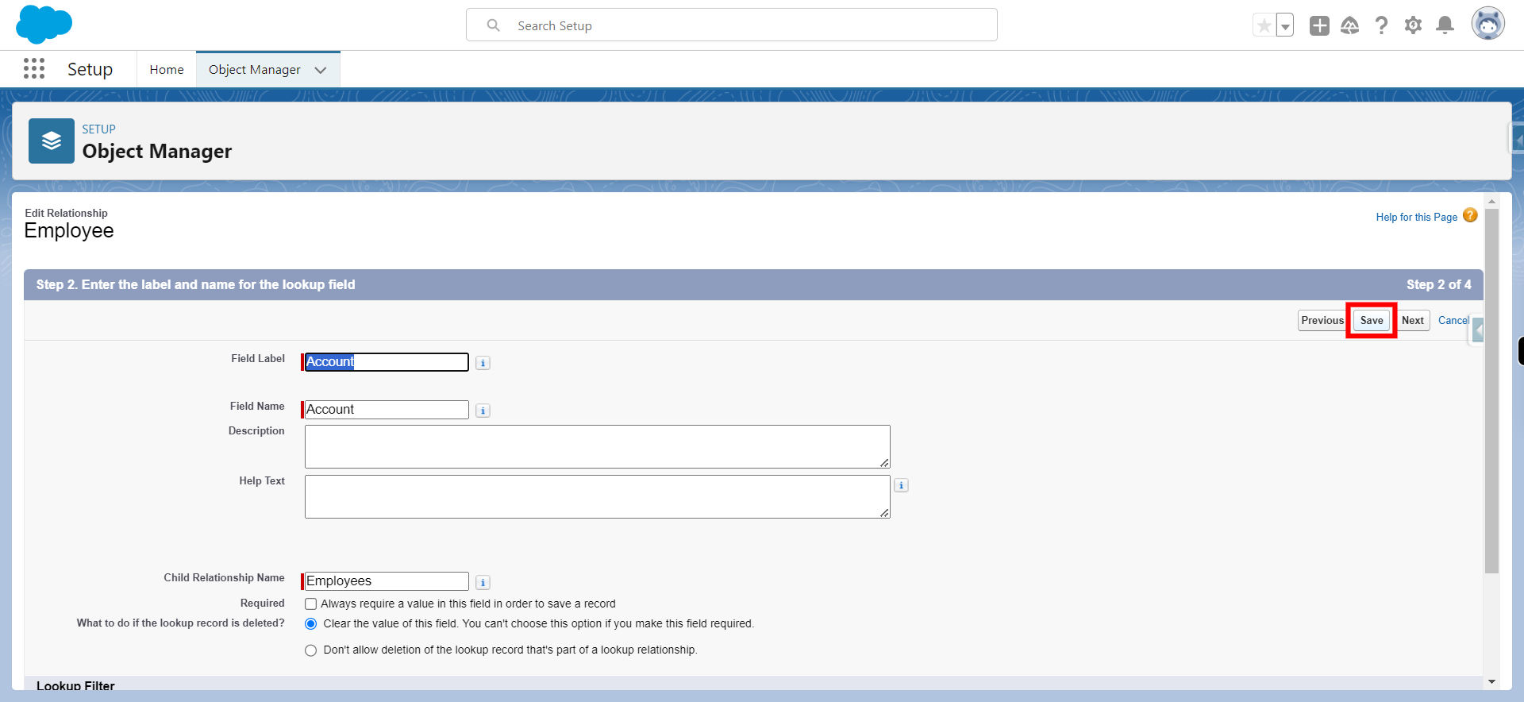Click the Object Manager layers icon
Screen dimensions: 1524x702
point(52,141)
